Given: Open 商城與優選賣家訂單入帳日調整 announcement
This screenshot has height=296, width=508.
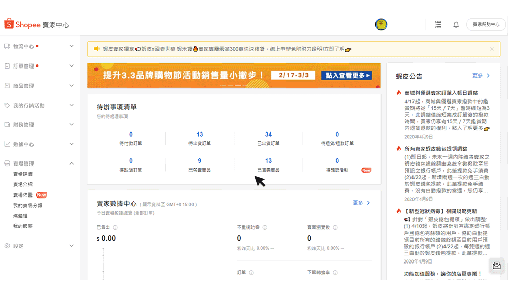Looking at the screenshot, I should [440, 93].
